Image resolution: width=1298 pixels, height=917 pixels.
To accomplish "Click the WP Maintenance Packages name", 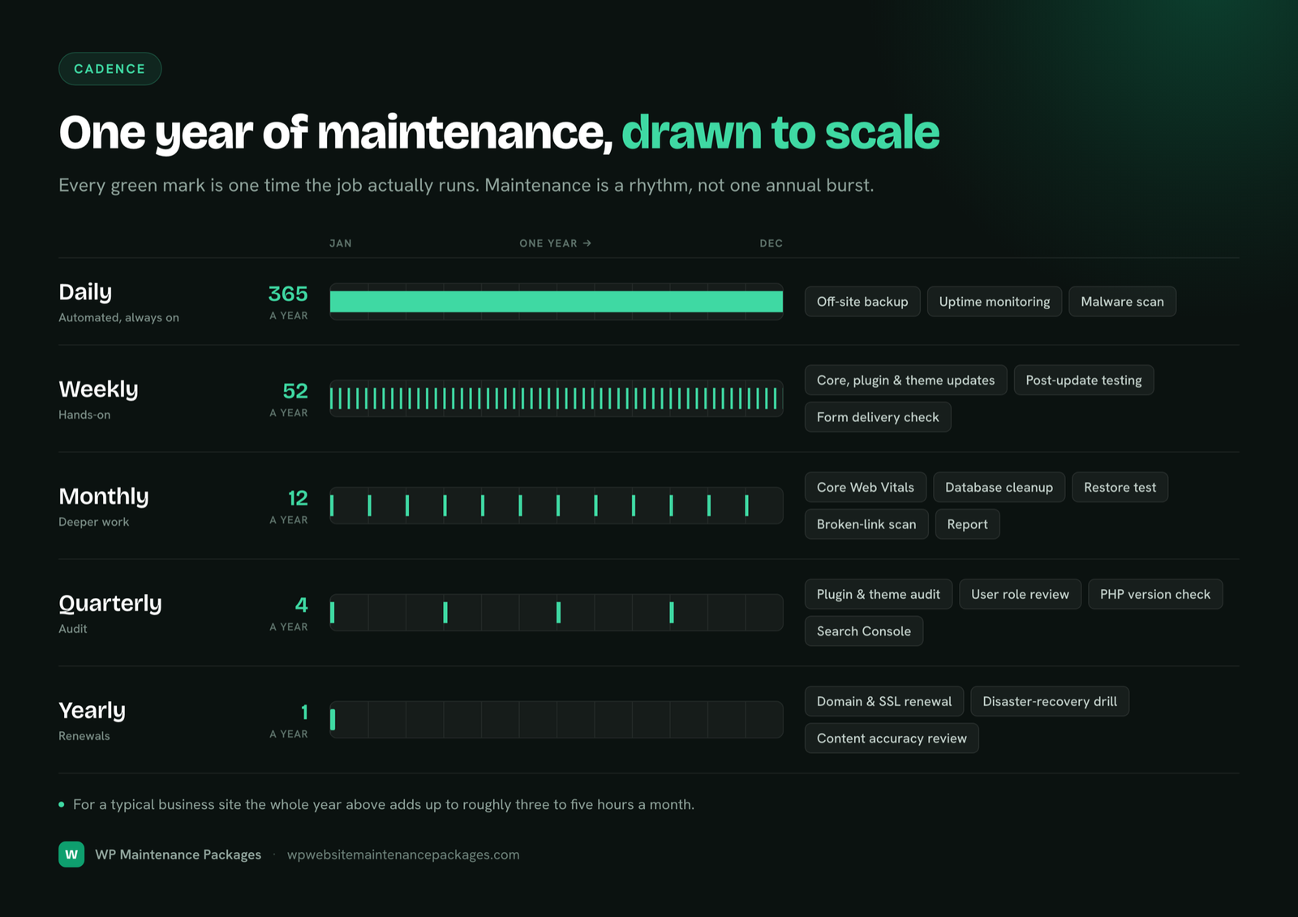I will coord(178,855).
